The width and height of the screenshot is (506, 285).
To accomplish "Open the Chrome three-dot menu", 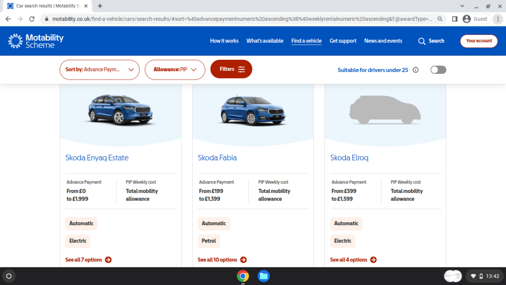I will (x=498, y=19).
